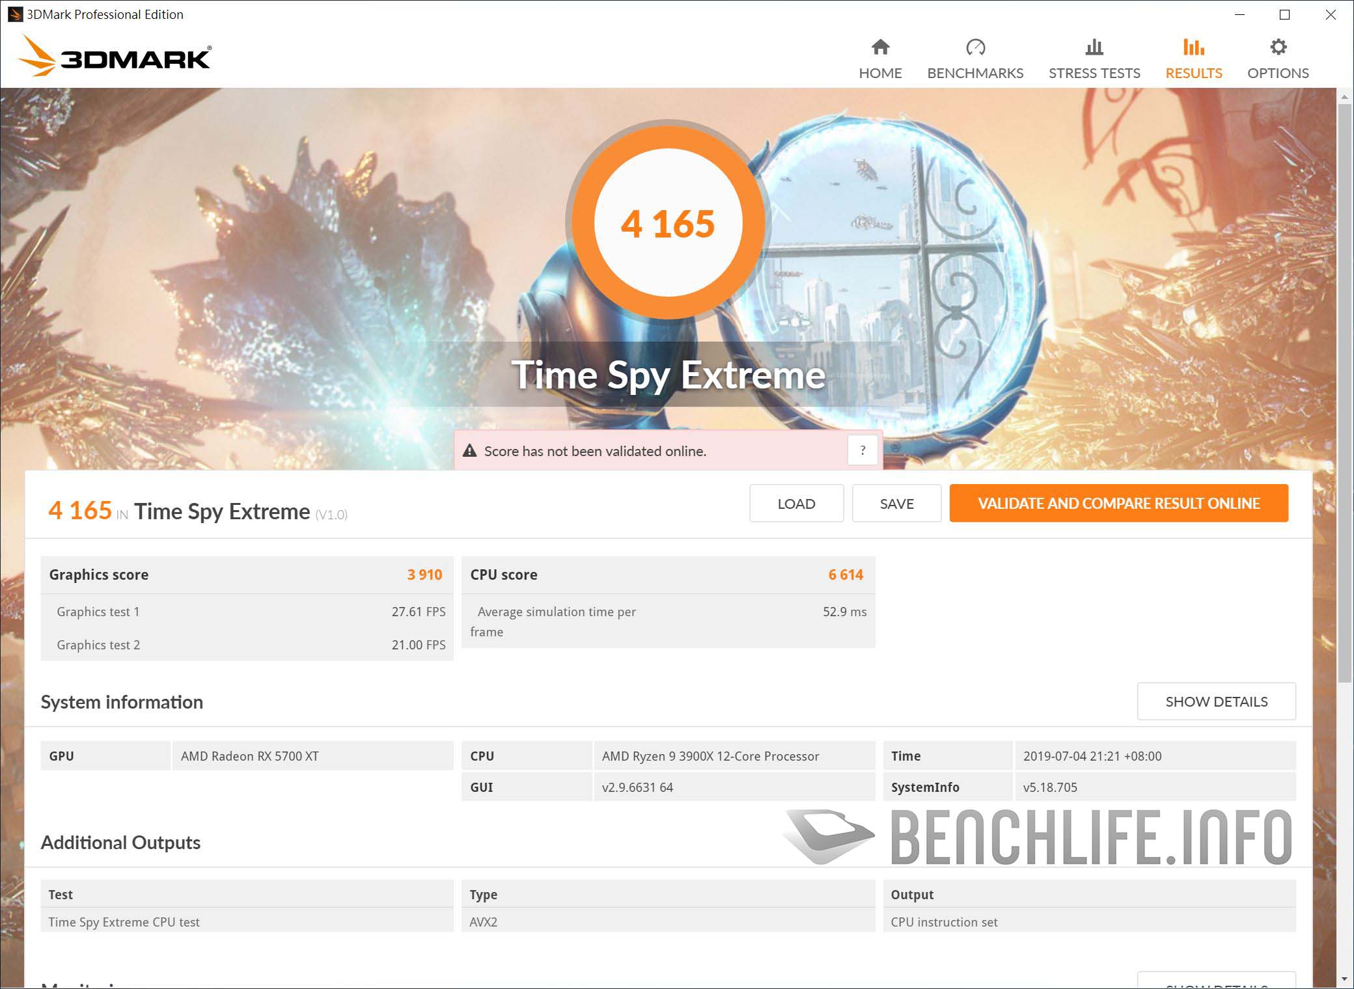Image resolution: width=1354 pixels, height=989 pixels.
Task: Click the Results chart icon
Action: (1193, 46)
